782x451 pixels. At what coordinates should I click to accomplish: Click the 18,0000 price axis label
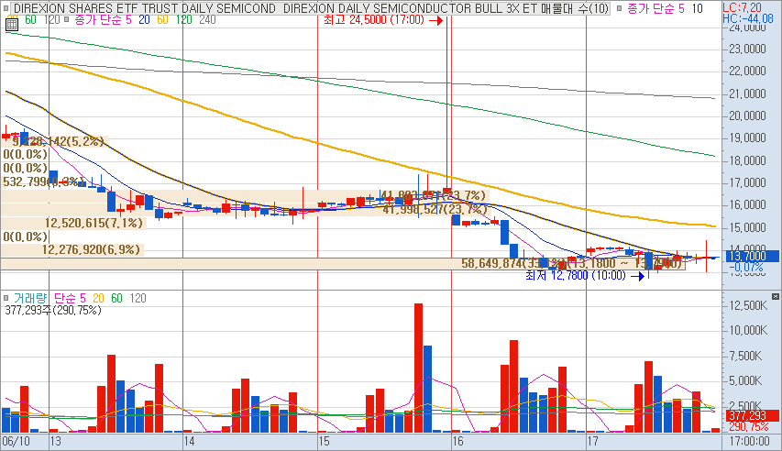point(747,160)
